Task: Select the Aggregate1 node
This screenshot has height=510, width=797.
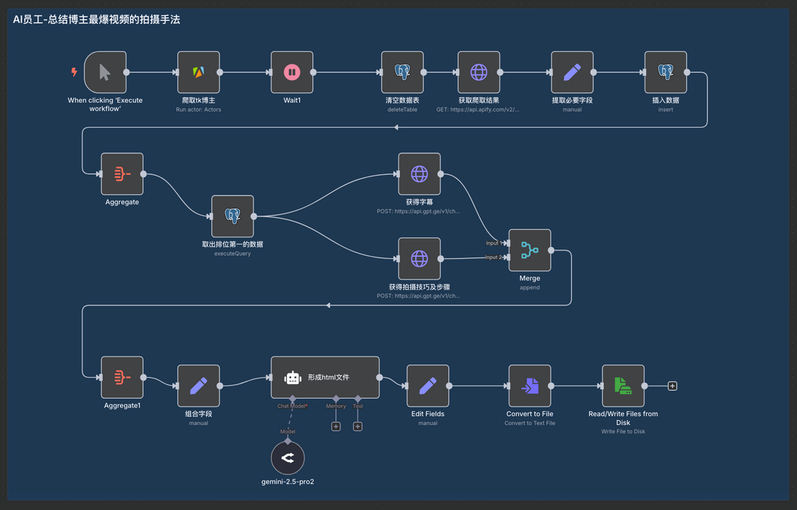Action: (122, 377)
